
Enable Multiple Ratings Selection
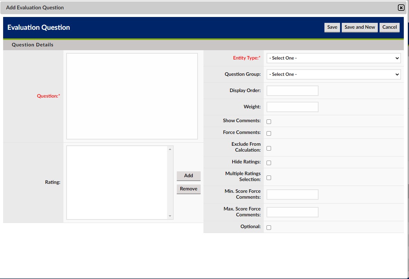[269, 178]
